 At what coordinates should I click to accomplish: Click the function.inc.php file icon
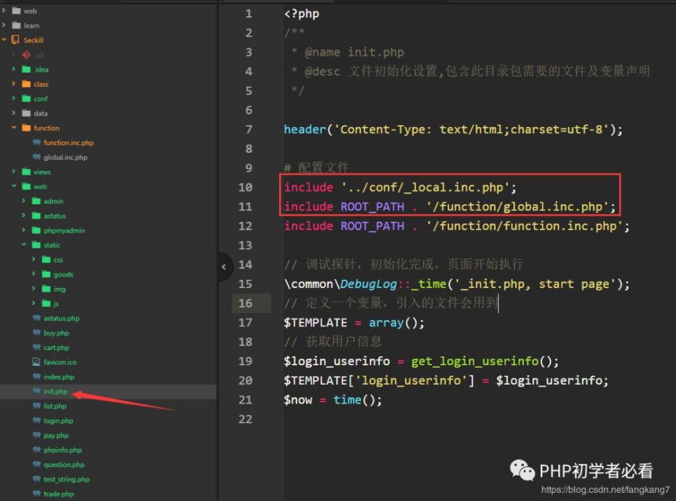(37, 143)
